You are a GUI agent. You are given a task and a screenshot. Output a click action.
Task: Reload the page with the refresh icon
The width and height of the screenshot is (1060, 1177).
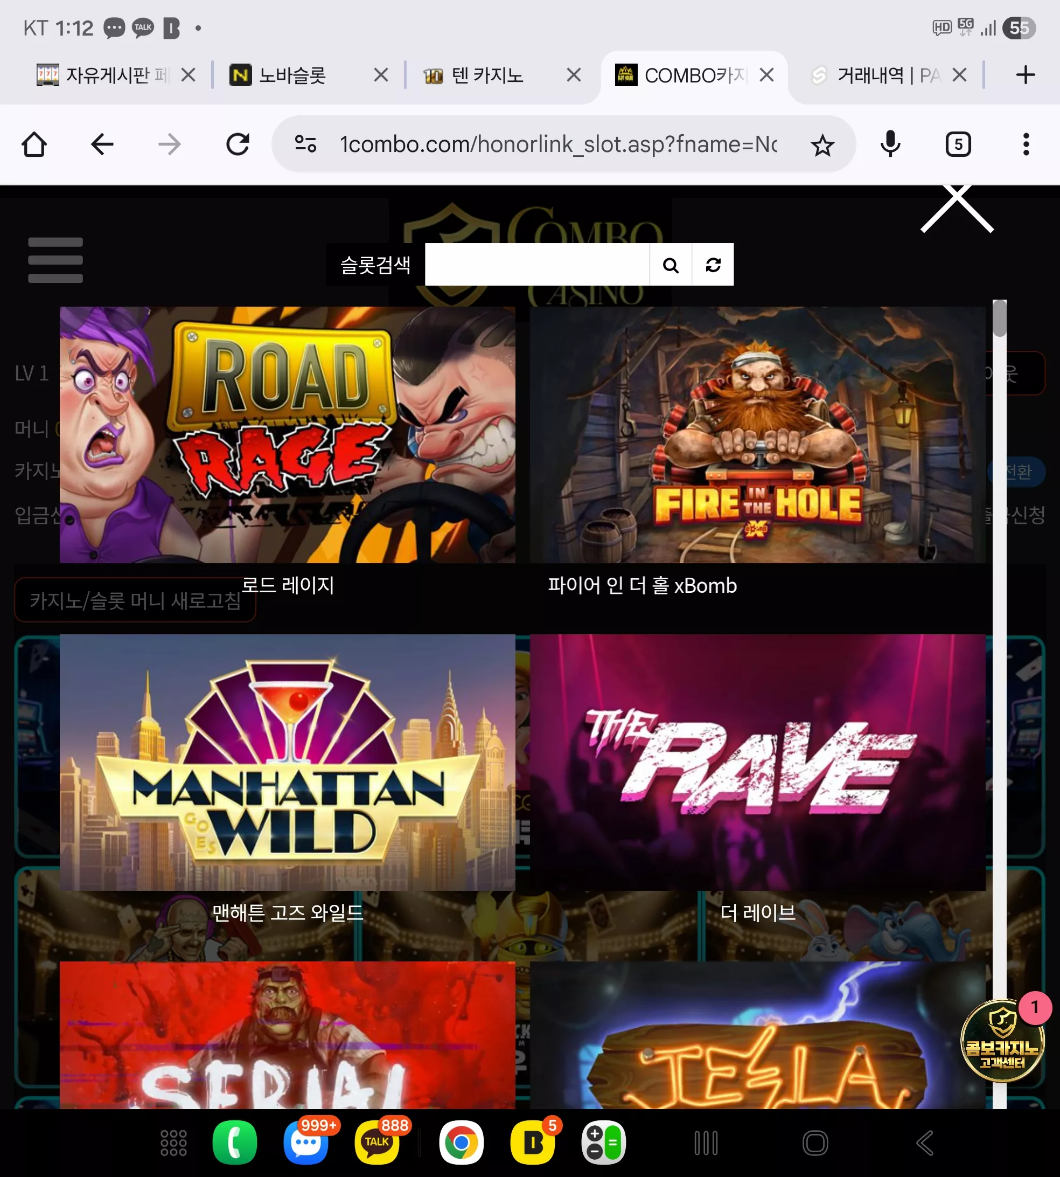click(x=238, y=144)
